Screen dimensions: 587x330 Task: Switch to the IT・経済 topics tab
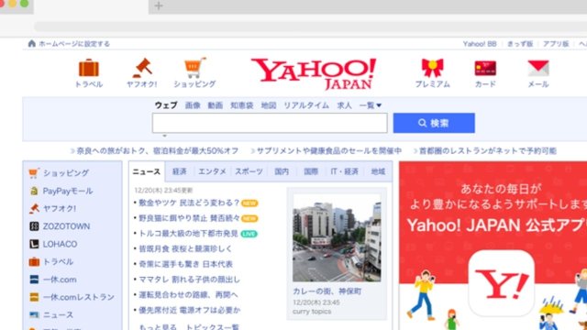tap(345, 171)
